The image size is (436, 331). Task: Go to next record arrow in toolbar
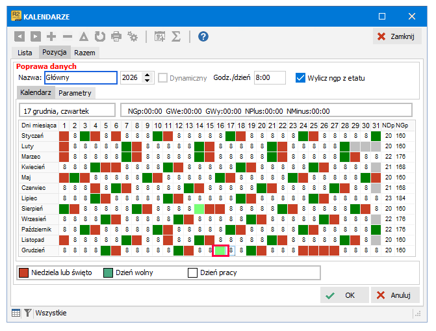36,36
